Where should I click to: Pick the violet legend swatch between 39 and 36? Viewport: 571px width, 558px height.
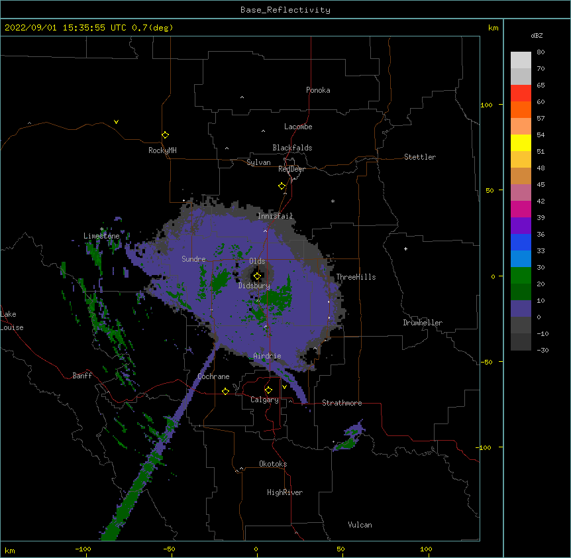(521, 226)
